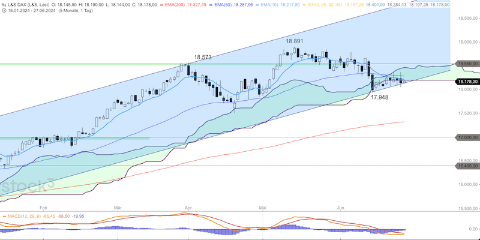
Task: Click the 15.500,00 price axis label
Action: 468,208
